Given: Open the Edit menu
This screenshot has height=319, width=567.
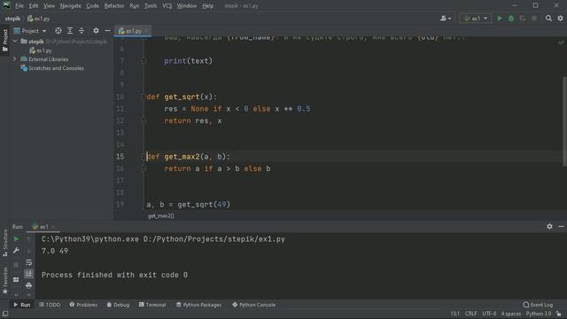Looking at the screenshot, I should pos(34,6).
